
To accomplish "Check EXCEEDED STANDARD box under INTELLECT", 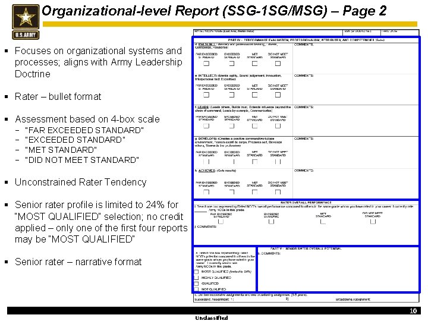I will 232,95.
